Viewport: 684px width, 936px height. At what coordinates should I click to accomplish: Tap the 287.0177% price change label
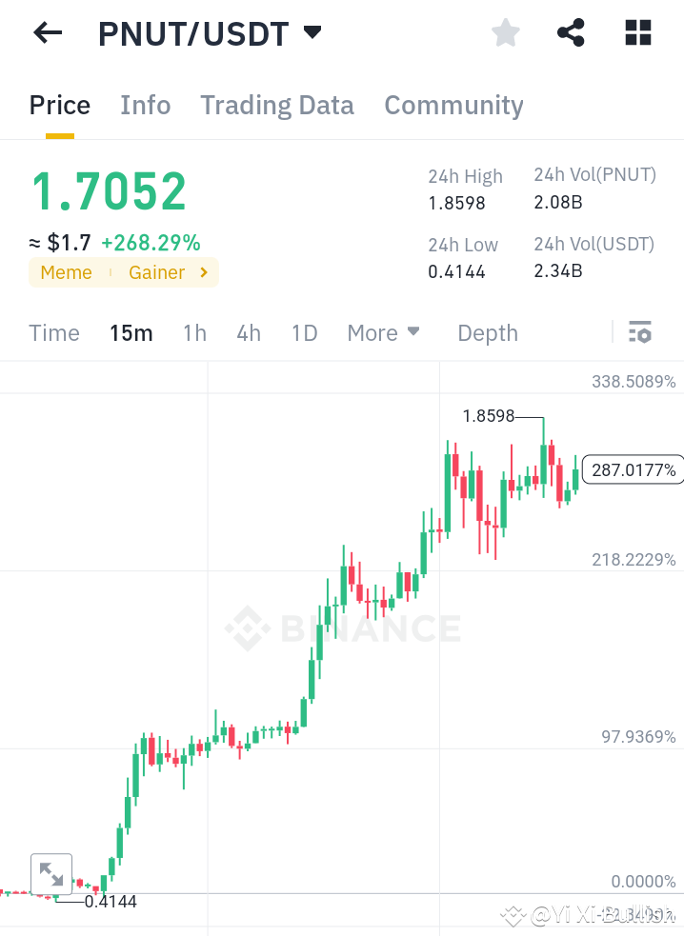click(x=633, y=469)
